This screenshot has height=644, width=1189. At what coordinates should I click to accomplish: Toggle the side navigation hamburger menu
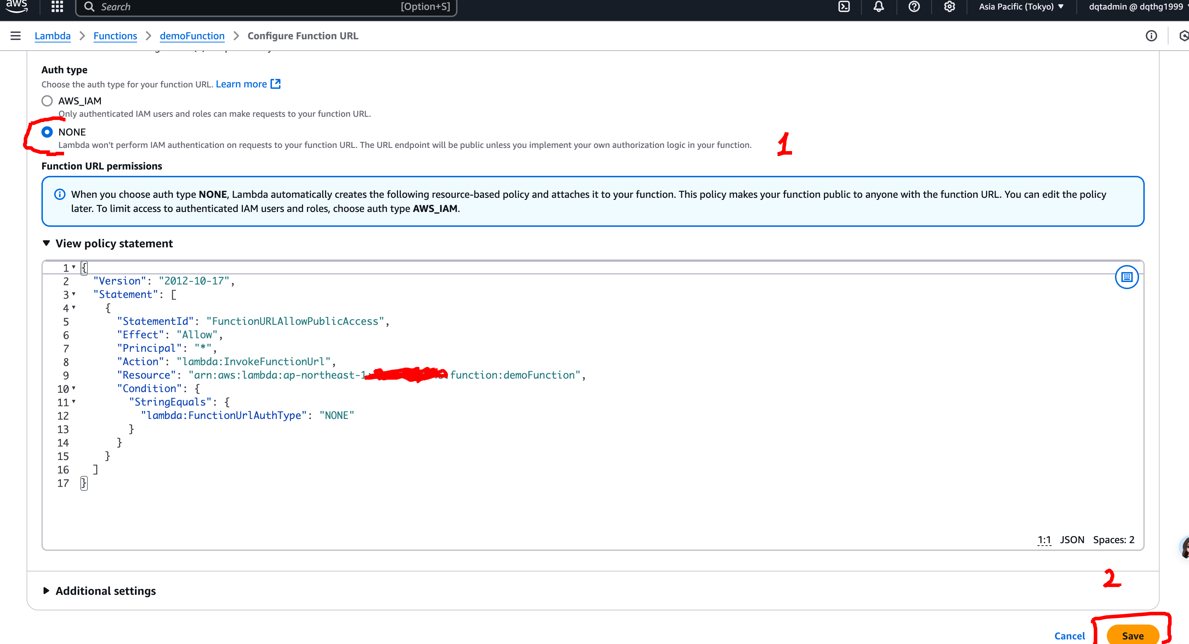[x=16, y=36]
